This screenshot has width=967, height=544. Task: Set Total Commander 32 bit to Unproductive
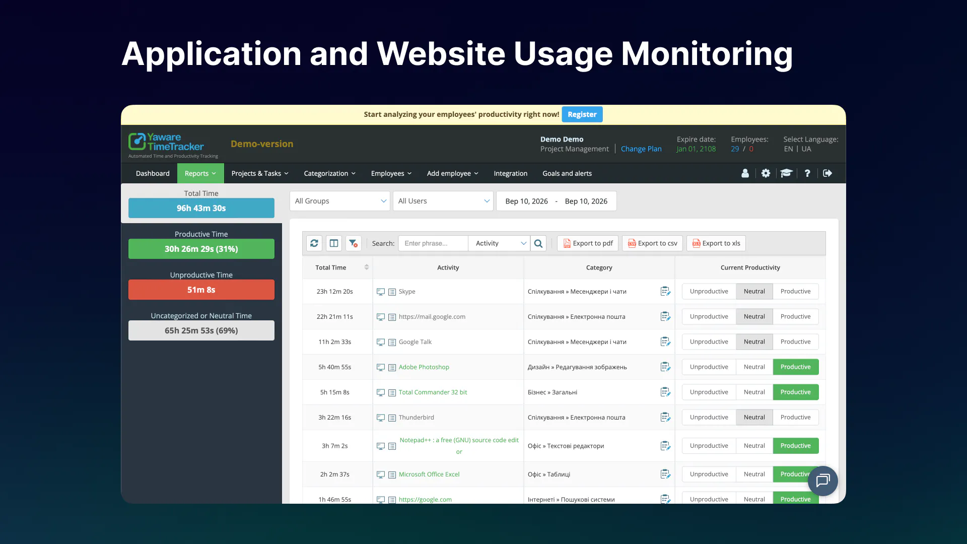[x=709, y=392]
